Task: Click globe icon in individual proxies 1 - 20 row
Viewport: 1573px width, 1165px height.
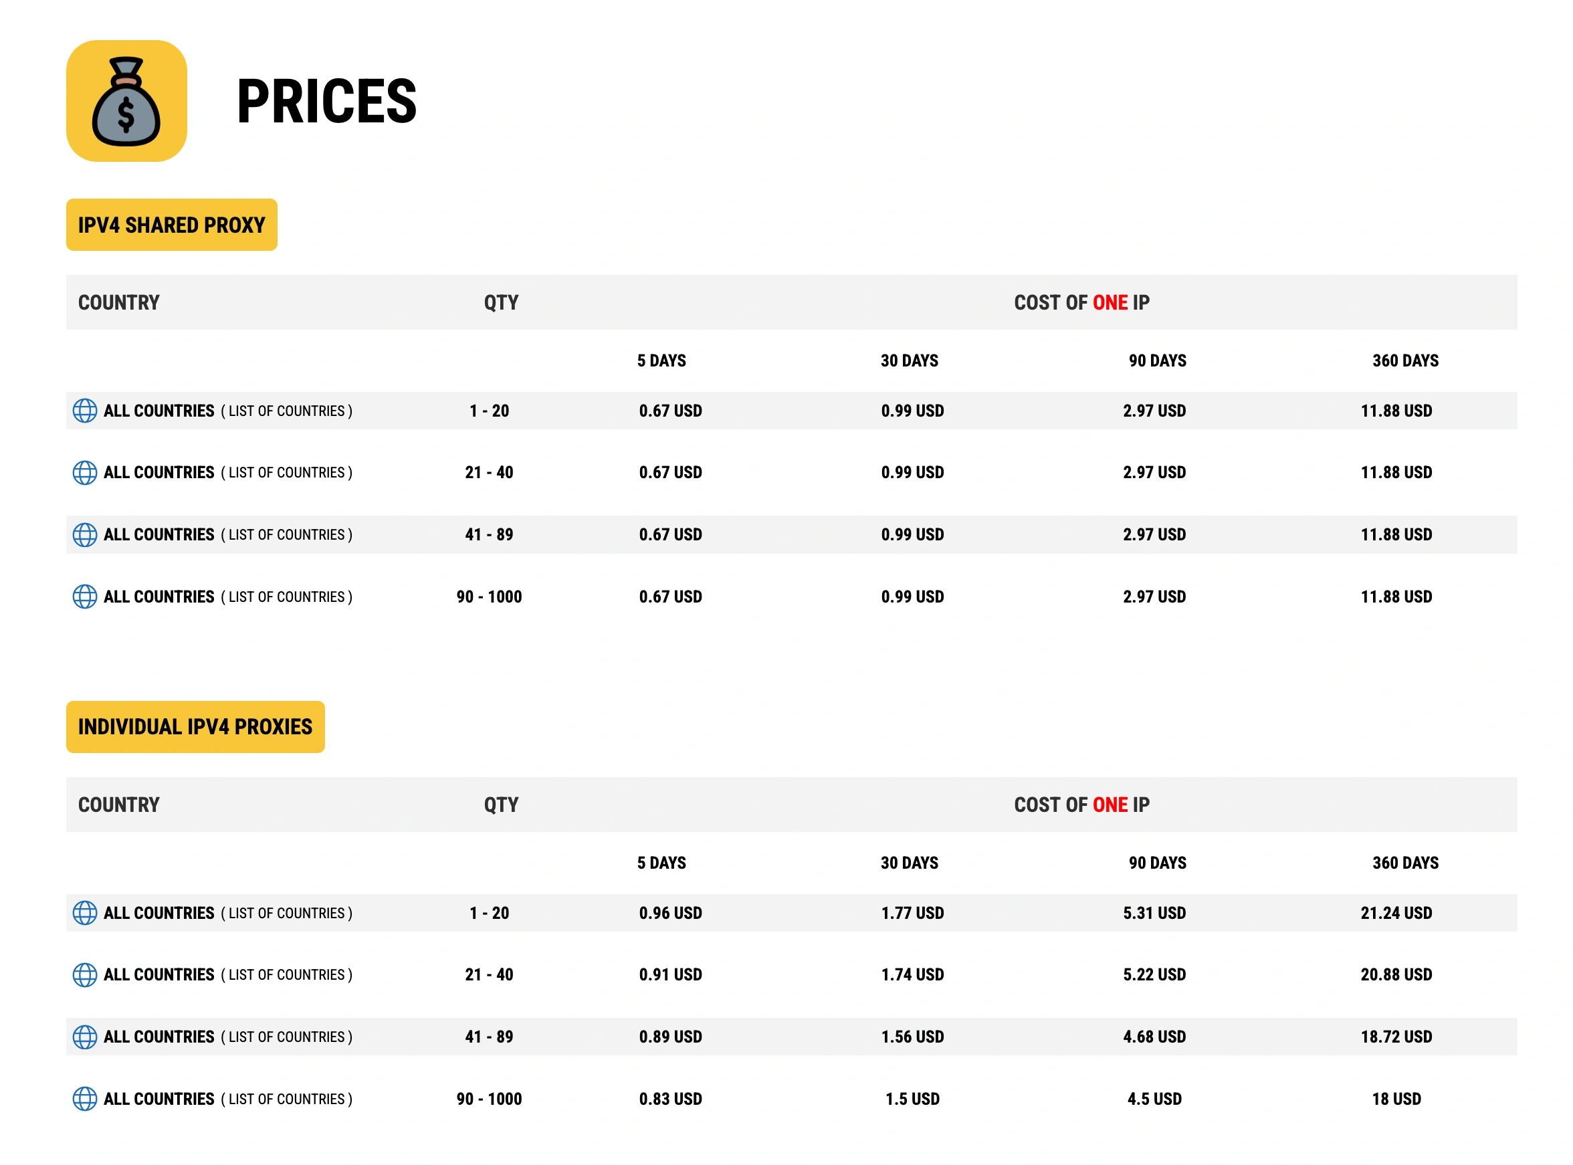Action: tap(85, 912)
